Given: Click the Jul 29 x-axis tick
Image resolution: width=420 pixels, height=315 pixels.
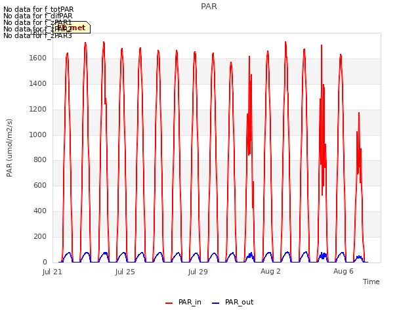Looking at the screenshot, I should pyautogui.click(x=198, y=272).
